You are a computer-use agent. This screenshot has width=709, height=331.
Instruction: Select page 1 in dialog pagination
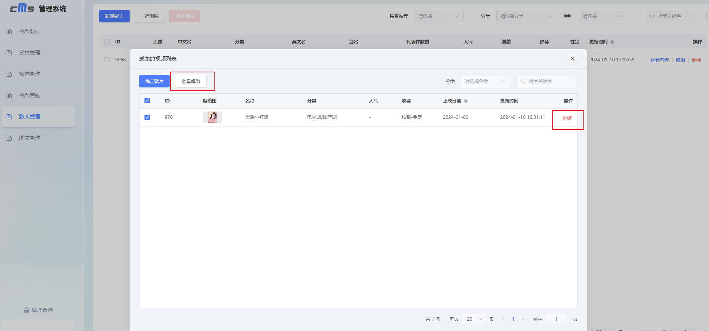(513, 319)
